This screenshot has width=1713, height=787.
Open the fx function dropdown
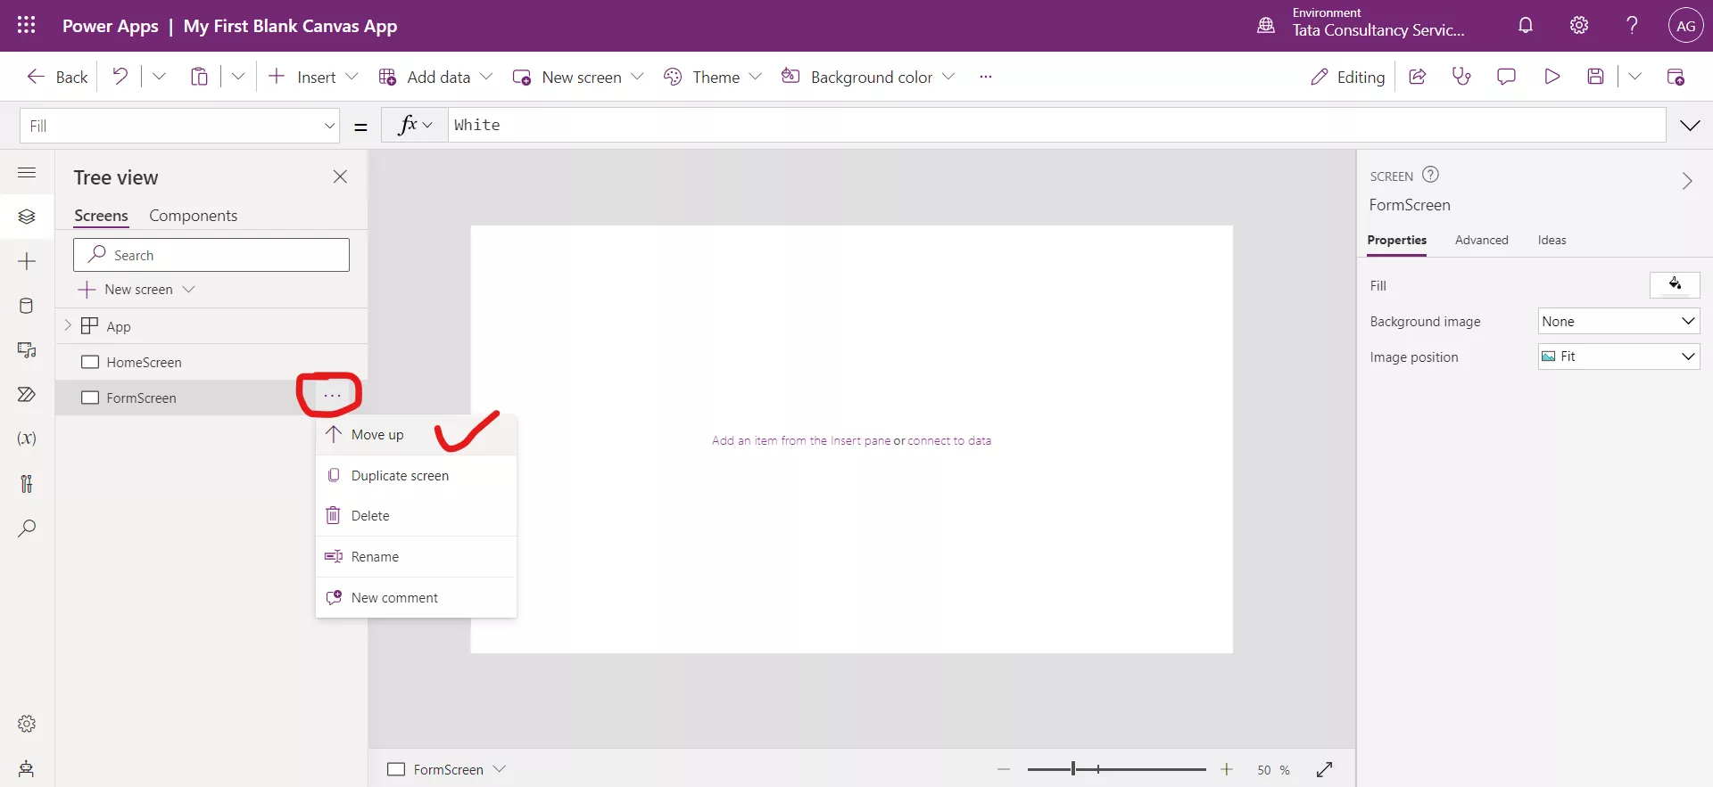click(x=415, y=125)
